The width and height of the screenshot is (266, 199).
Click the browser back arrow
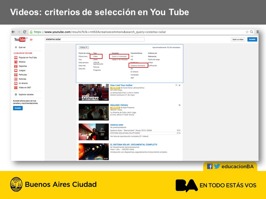[13, 32]
